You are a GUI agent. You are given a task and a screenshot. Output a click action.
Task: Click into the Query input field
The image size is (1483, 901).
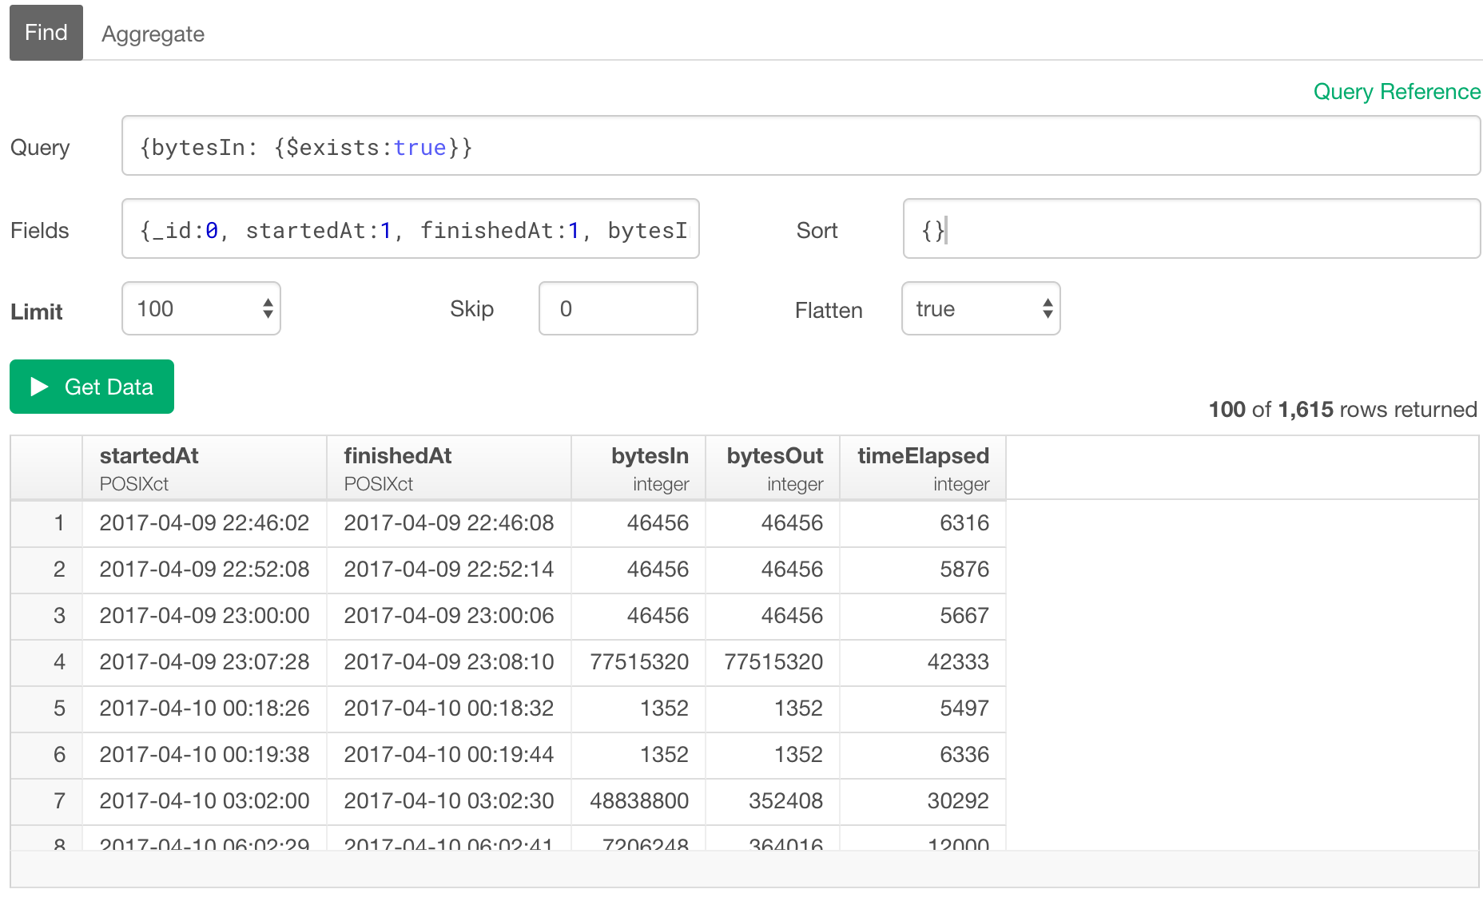pyautogui.click(x=801, y=146)
